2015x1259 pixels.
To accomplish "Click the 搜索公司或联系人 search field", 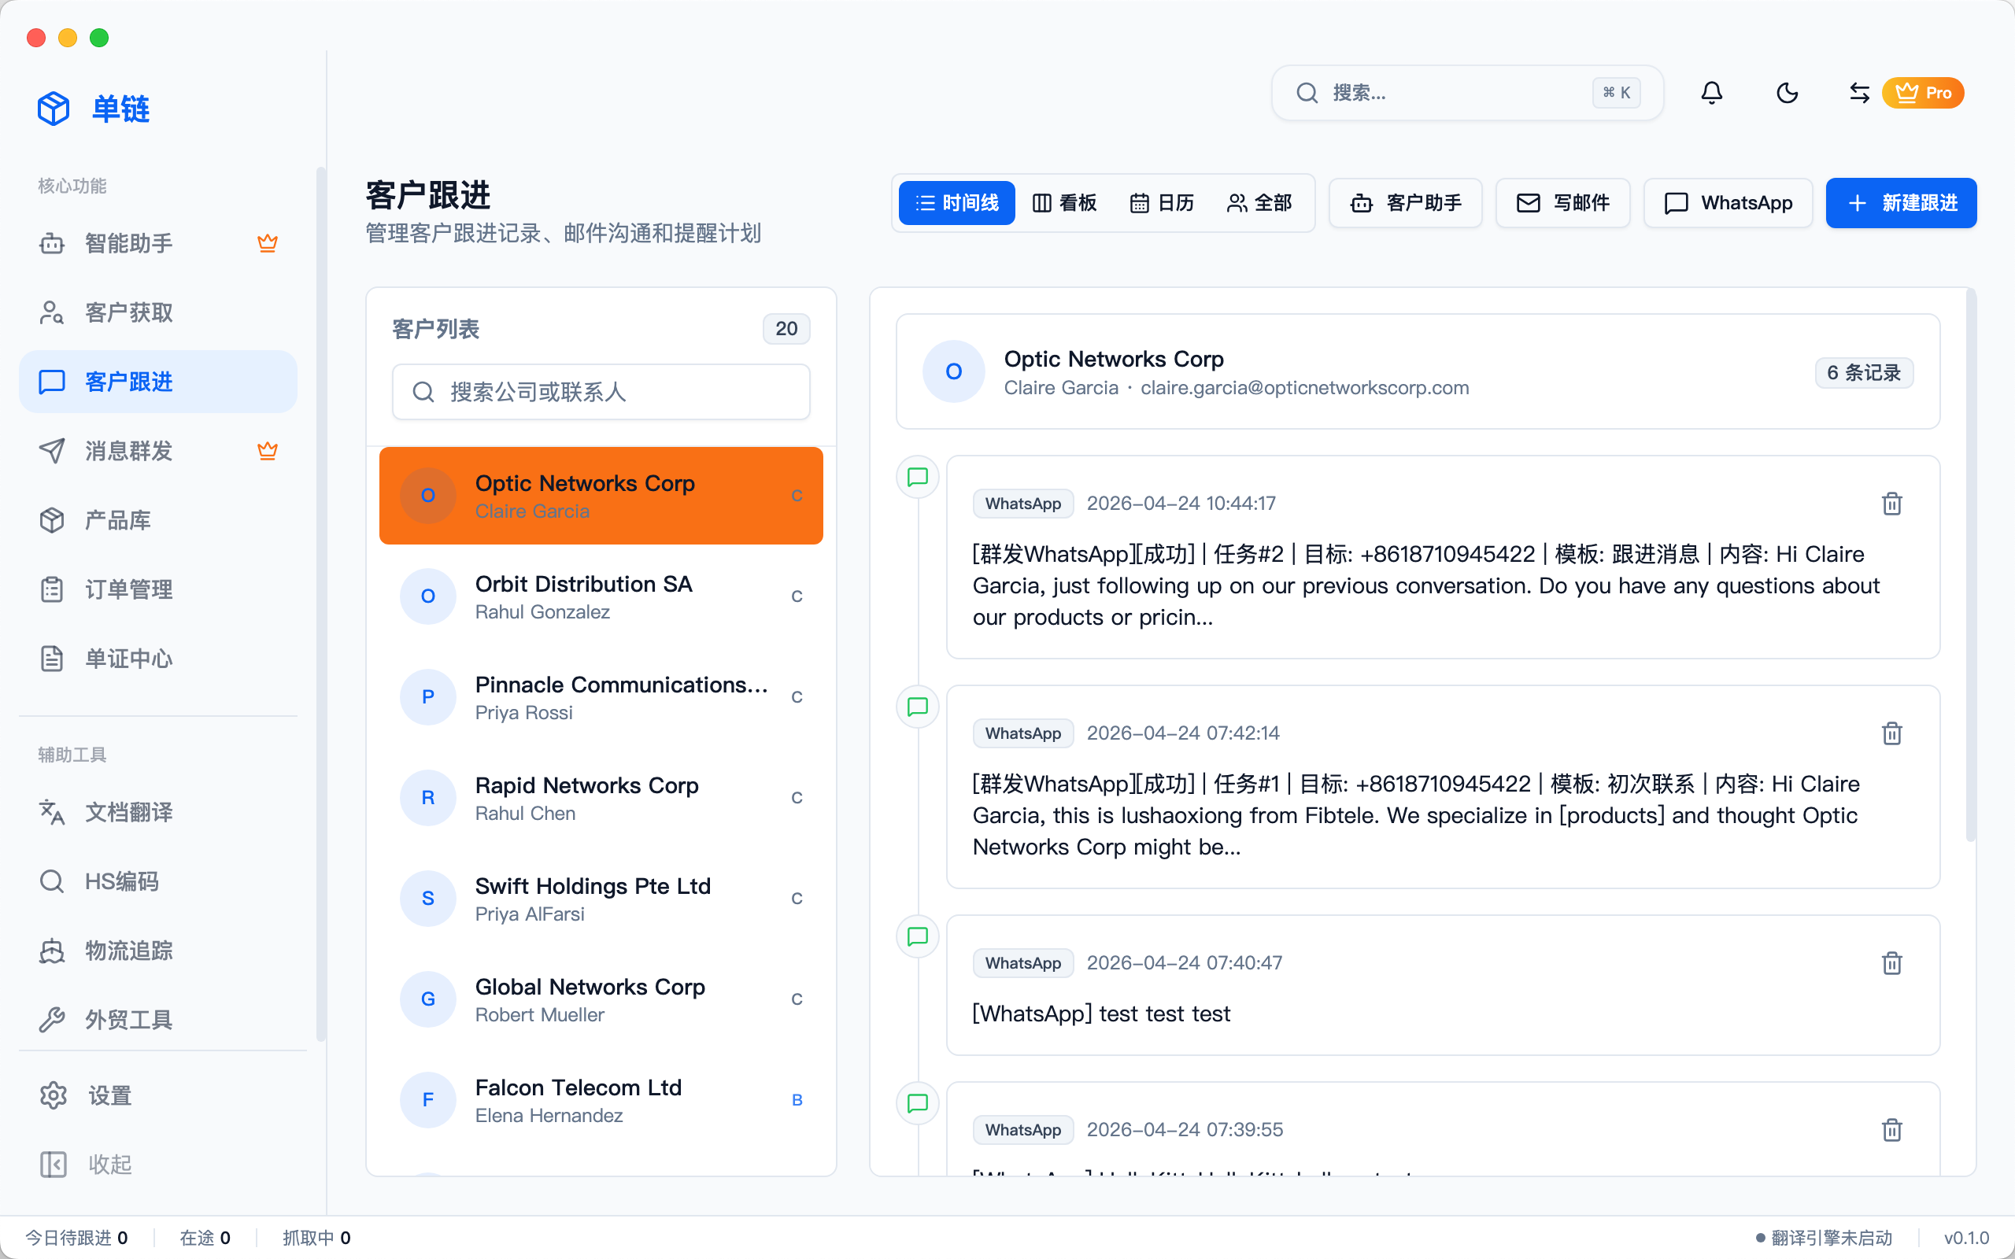I will coord(601,392).
